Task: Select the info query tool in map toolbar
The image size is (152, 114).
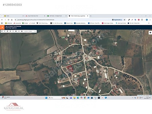Action: (13, 31)
